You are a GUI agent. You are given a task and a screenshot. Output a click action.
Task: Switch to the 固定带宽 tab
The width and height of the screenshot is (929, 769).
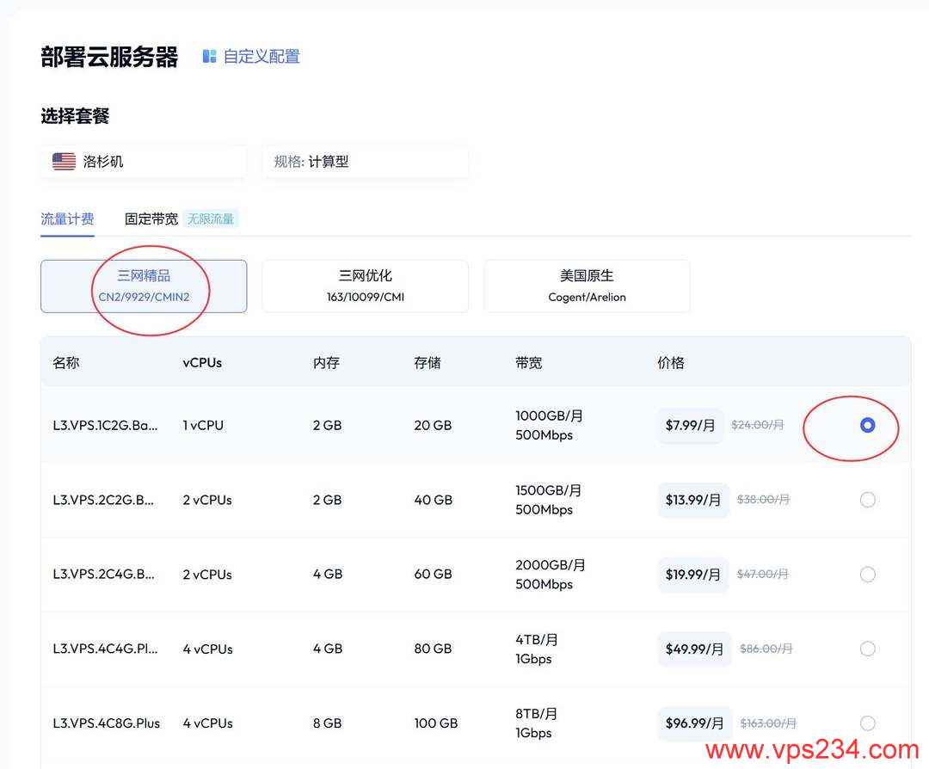(151, 218)
